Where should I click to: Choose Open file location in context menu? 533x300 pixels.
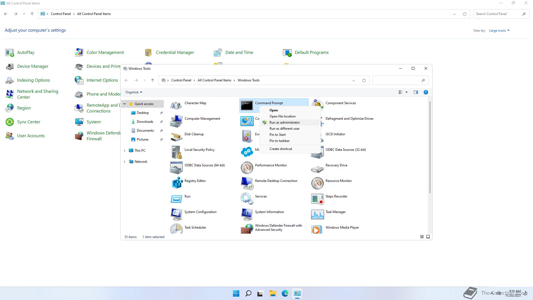tap(290, 116)
